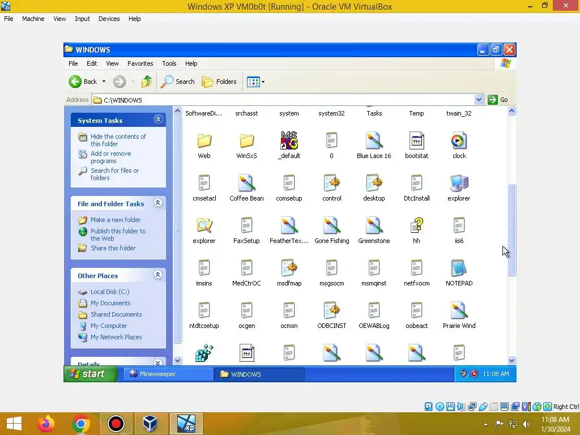Click the file list vertical scrollbar thumb
The width and height of the screenshot is (580, 435).
click(511, 229)
